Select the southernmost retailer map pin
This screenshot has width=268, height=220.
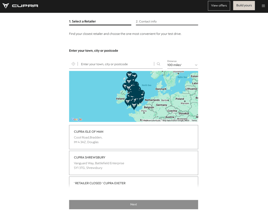[134, 105]
